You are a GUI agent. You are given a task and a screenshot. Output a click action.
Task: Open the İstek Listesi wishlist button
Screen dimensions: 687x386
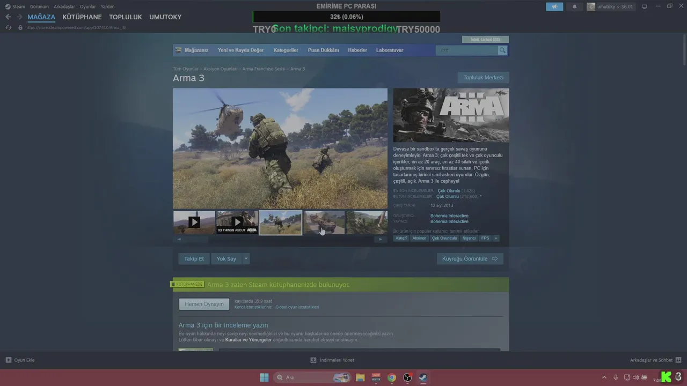485,39
